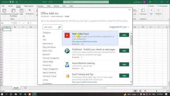Click the Publisheet green P icon
Viewport: 170px width, 96px height.
[x=67, y=51]
